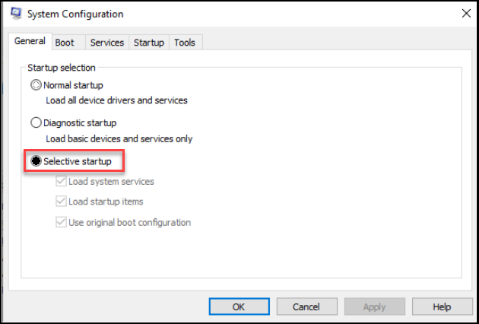The image size is (479, 324).
Task: Open the Services tab
Action: pos(107,43)
